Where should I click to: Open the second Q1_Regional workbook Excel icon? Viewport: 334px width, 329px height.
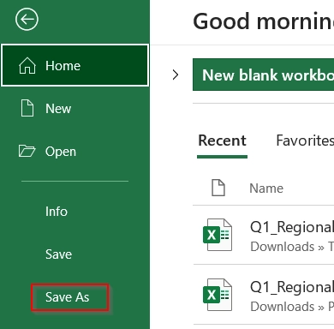pos(218,295)
